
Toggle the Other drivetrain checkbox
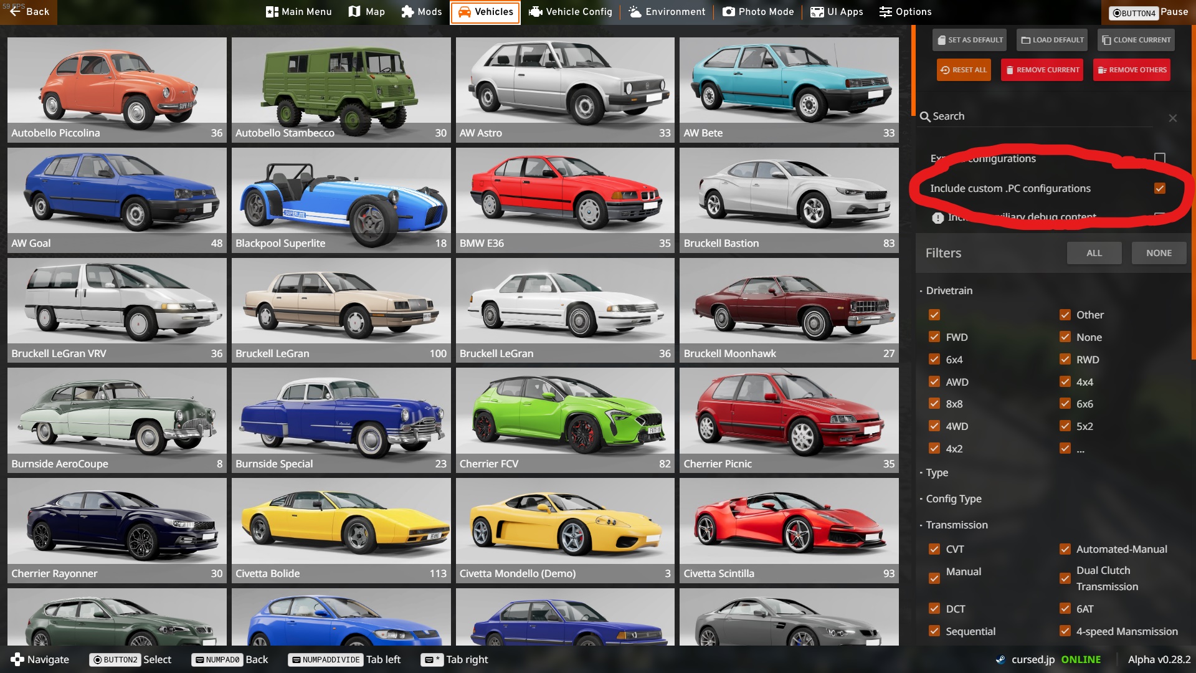(x=1065, y=315)
